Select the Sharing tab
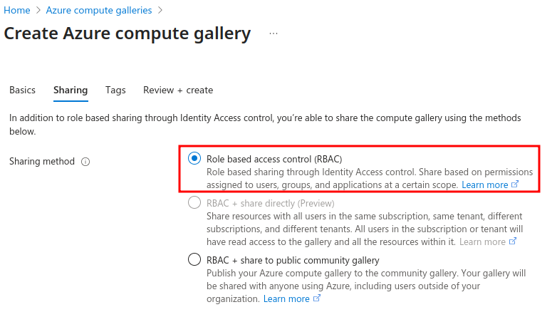 tap(71, 90)
